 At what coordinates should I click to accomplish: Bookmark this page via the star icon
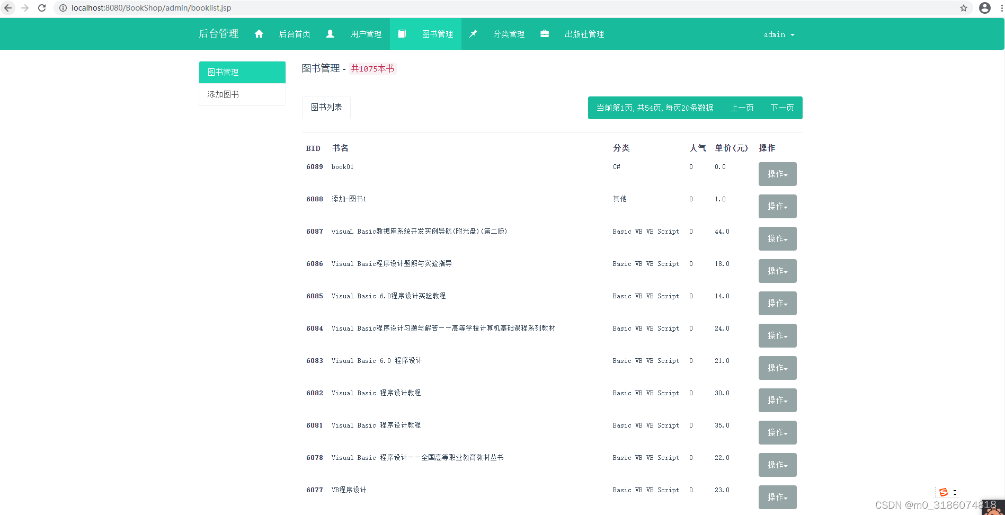[964, 8]
